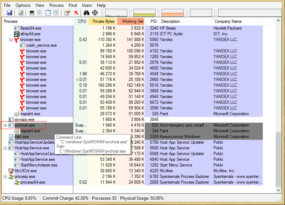Collapse the svchost.exe tree node

pyautogui.click(x=5, y=125)
